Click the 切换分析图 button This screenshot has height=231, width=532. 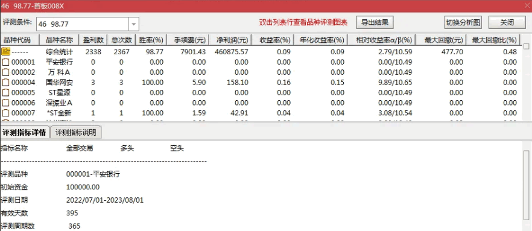[463, 23]
